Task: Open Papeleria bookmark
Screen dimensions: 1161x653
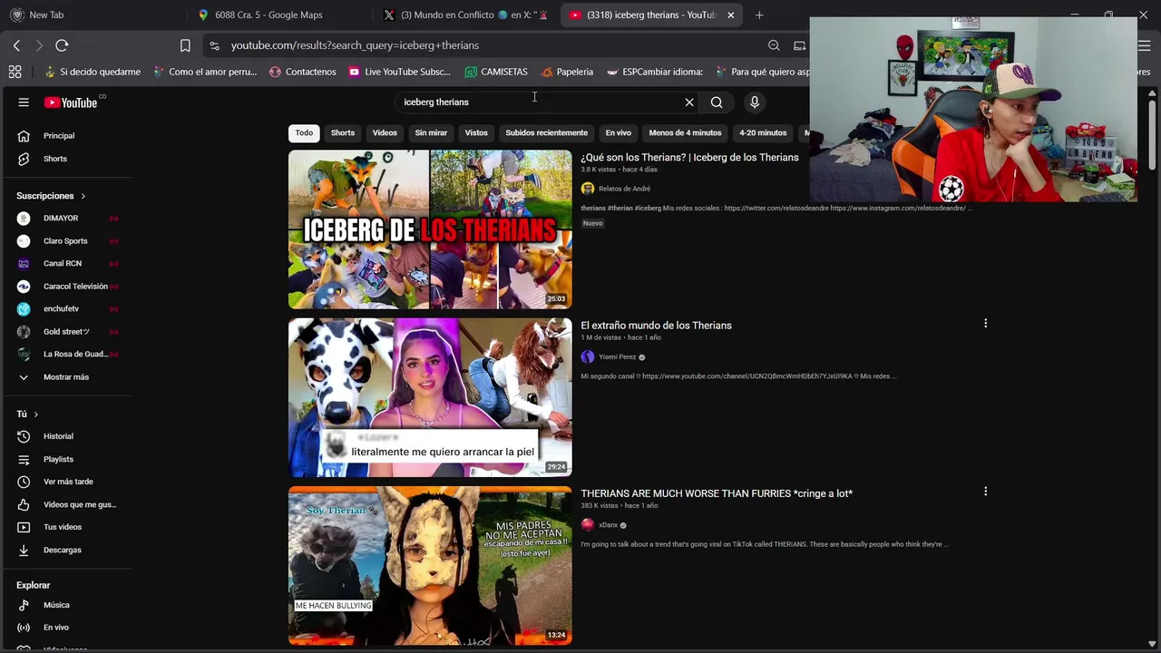Action: click(x=567, y=72)
